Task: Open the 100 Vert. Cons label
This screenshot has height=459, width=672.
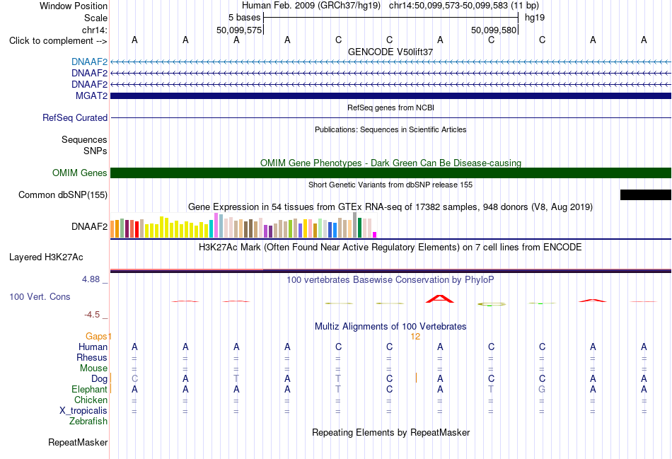Action: 40,296
